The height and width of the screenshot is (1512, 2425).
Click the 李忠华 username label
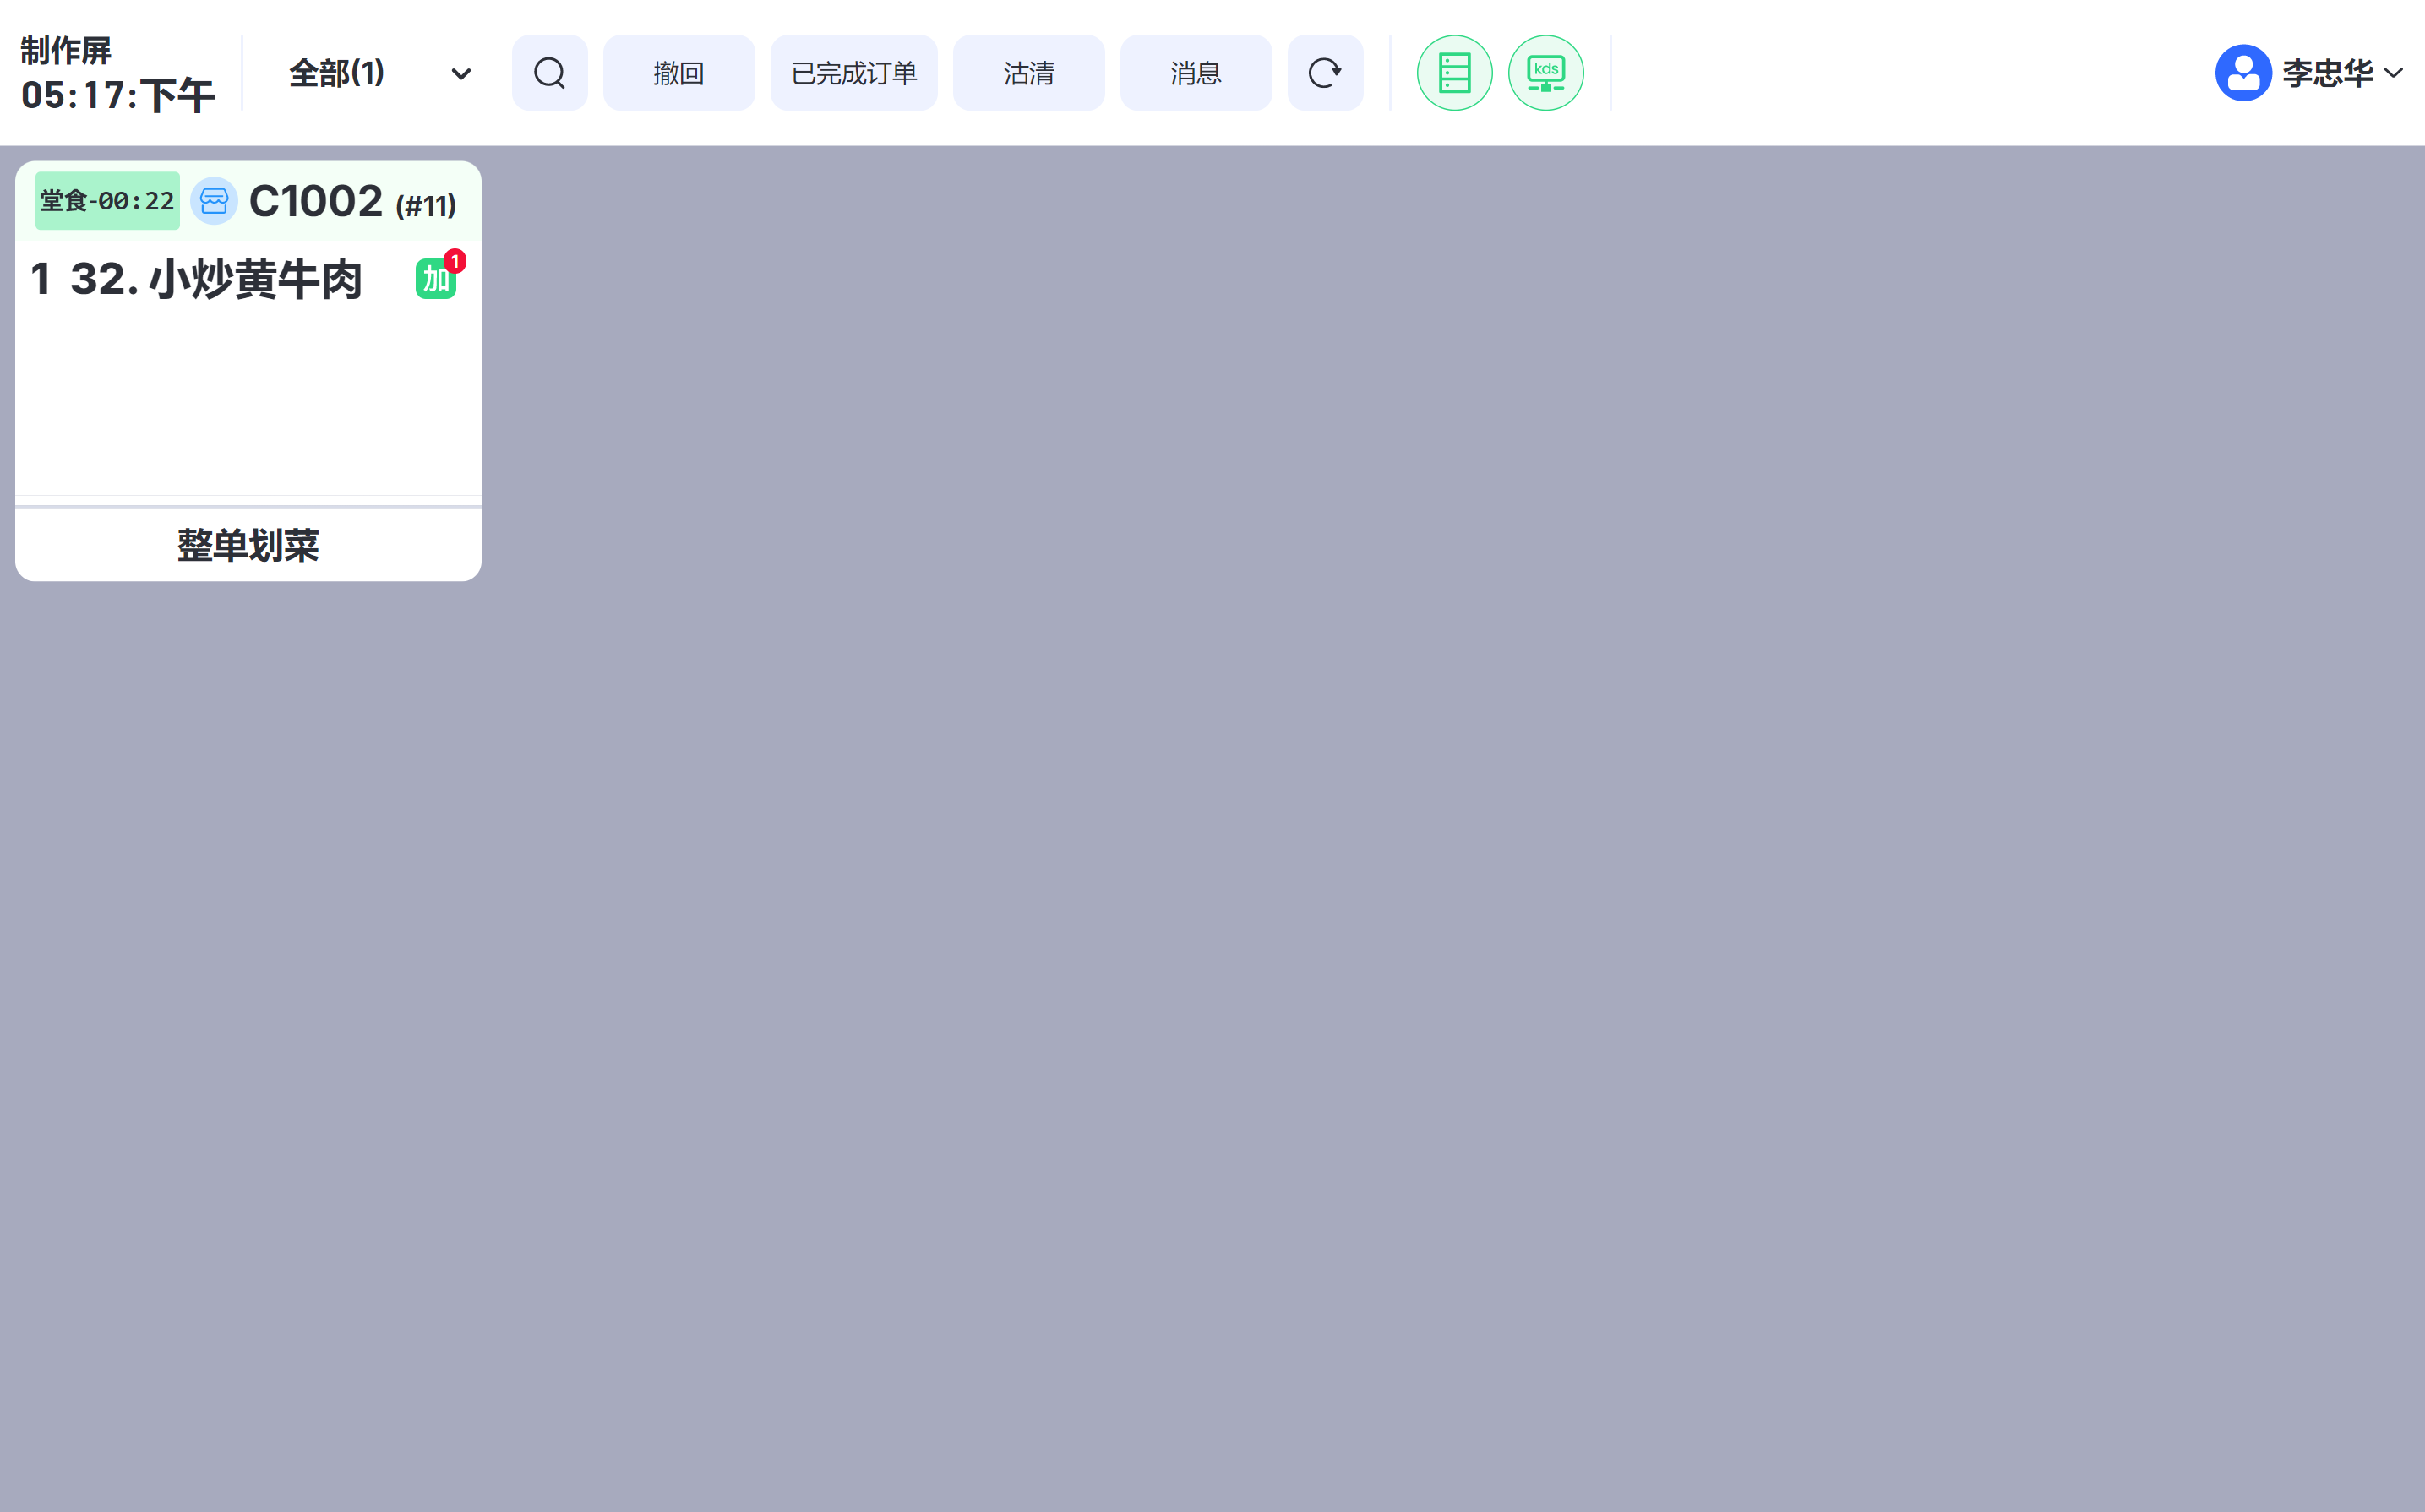pos(2327,73)
